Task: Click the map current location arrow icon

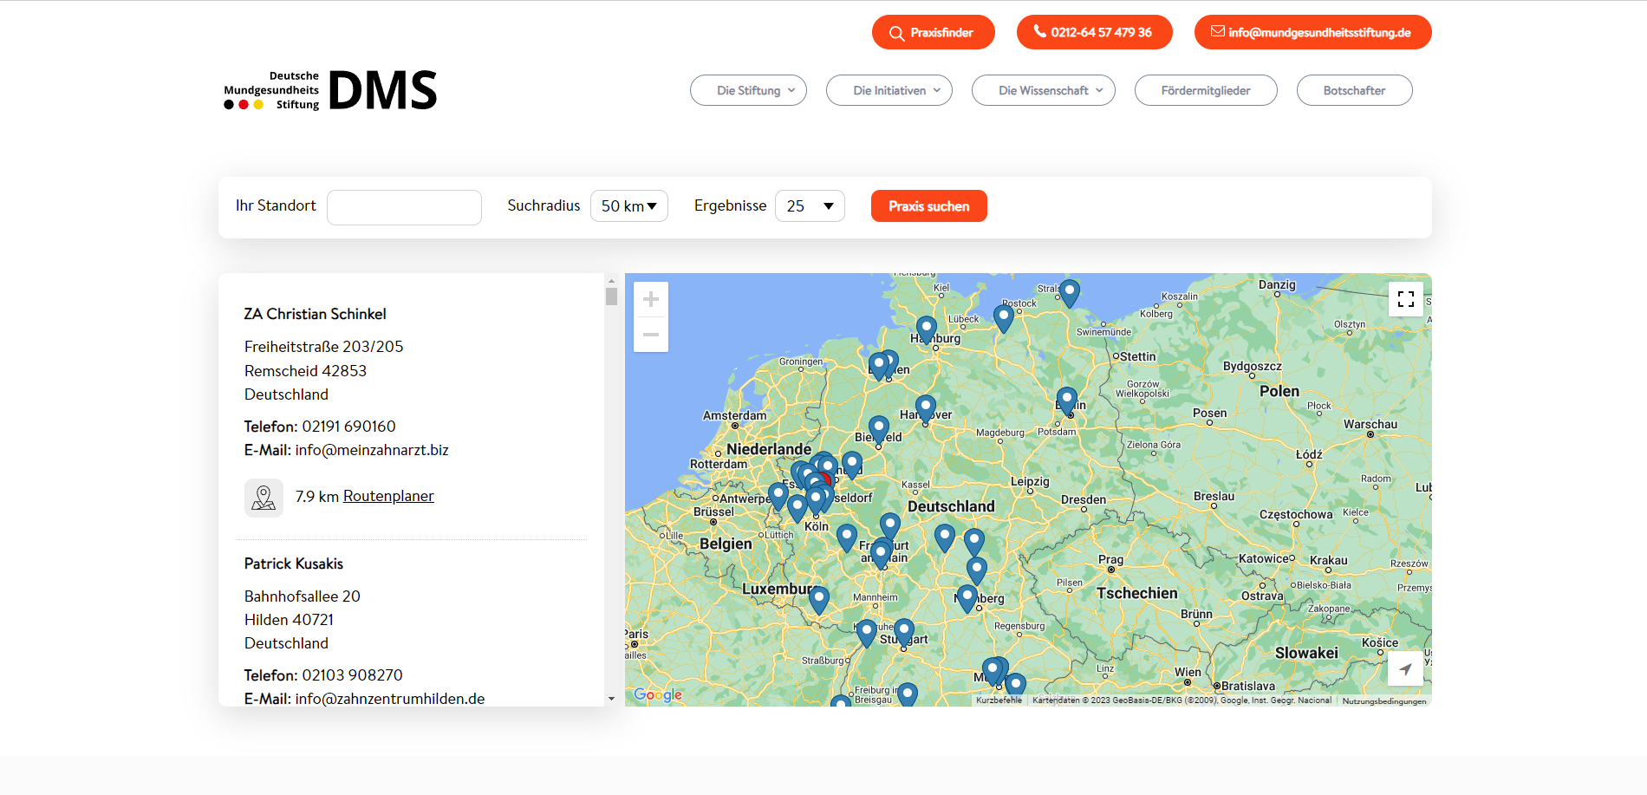Action: coord(1405,668)
